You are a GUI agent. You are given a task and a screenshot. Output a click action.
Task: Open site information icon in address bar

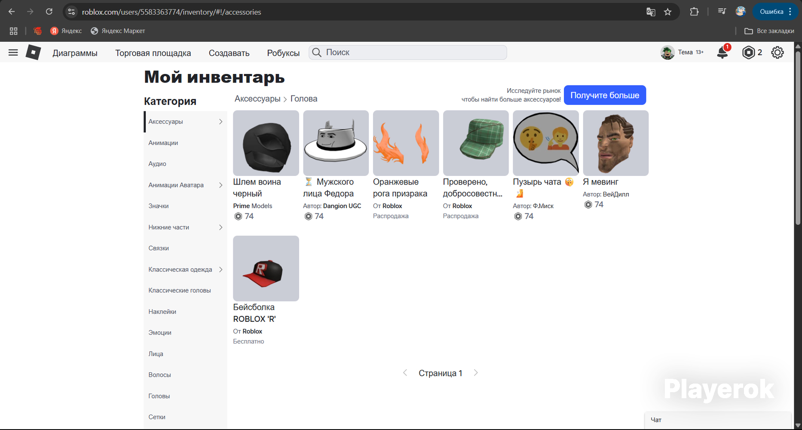(x=72, y=12)
